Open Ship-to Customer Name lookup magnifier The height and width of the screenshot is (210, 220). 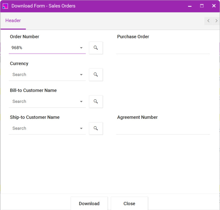(96, 128)
